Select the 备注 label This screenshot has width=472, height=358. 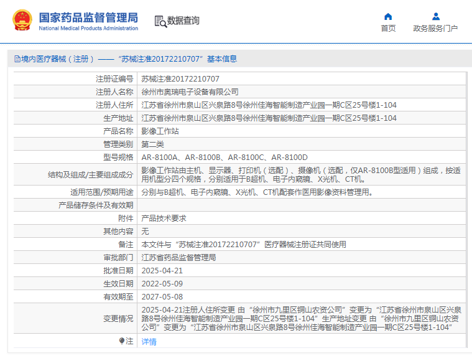126,245
